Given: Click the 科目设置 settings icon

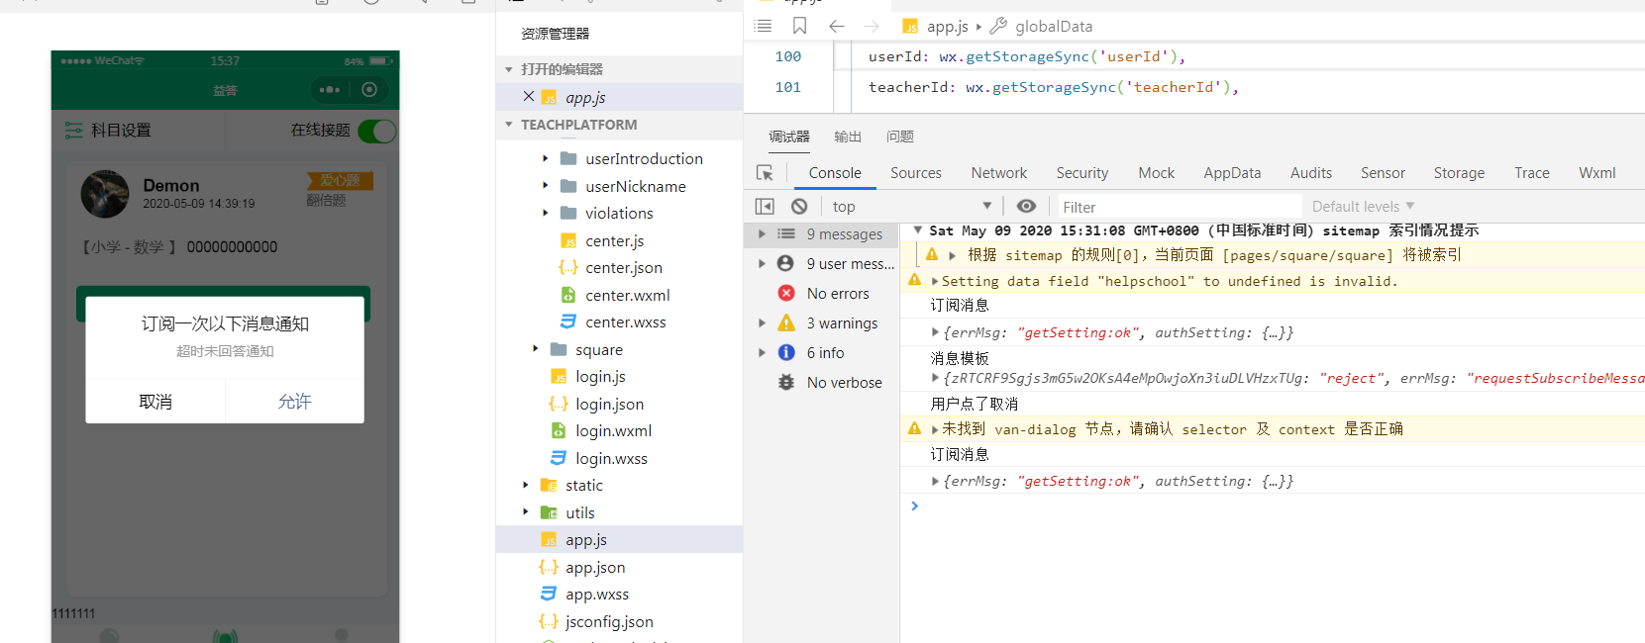Looking at the screenshot, I should coord(73,130).
